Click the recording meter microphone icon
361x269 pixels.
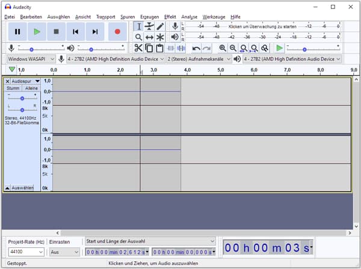pos(175,26)
